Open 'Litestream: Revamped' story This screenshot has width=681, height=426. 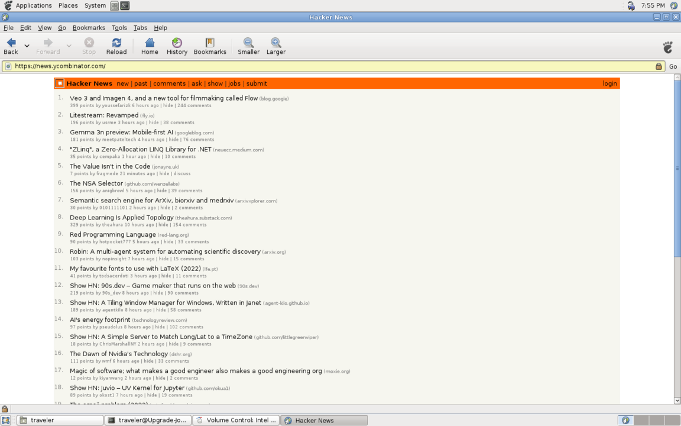click(104, 115)
